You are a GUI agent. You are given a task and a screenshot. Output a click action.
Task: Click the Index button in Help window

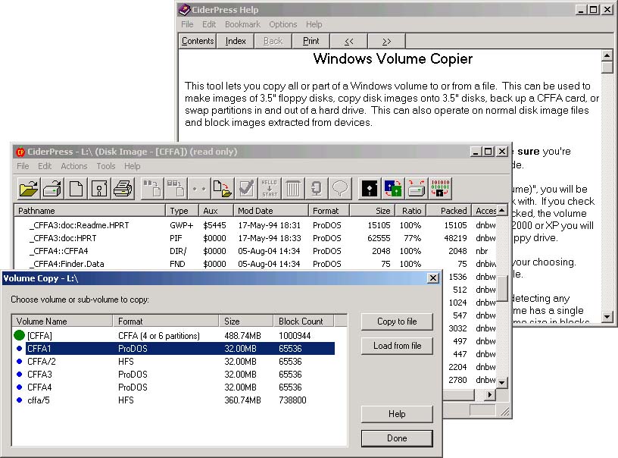click(x=236, y=41)
